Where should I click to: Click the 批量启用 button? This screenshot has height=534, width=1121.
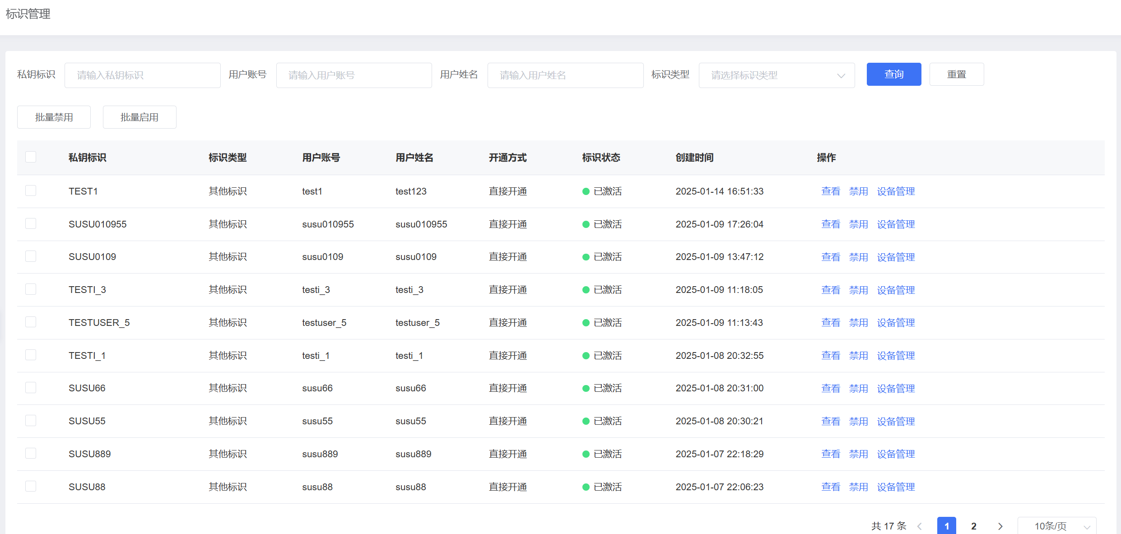[140, 117]
